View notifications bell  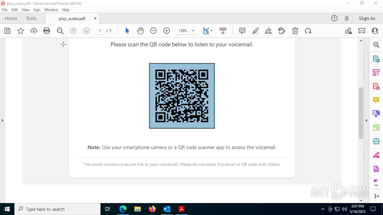pyautogui.click(x=347, y=18)
